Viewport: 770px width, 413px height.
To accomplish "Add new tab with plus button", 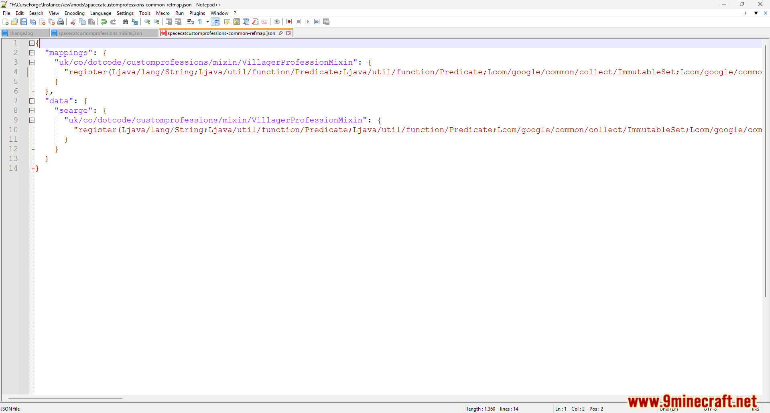I will [746, 13].
